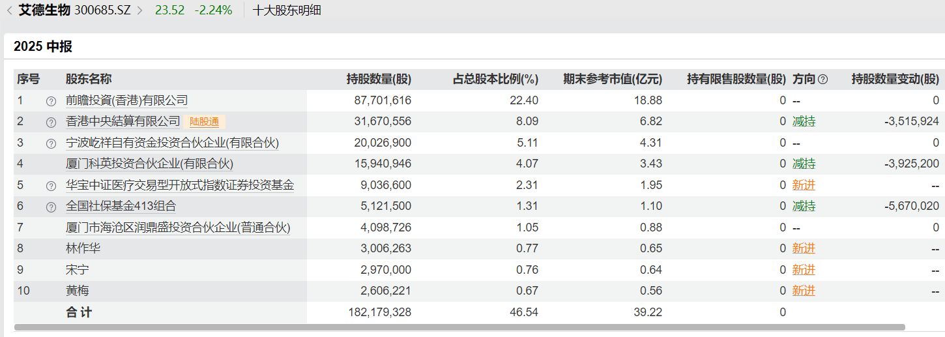Sort by 持股数量(股) column header
This screenshot has width=945, height=337.
pos(379,80)
